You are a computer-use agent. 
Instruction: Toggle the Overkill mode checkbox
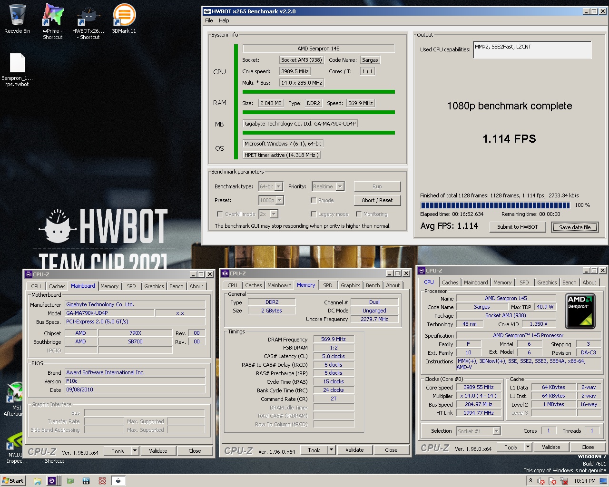220,214
